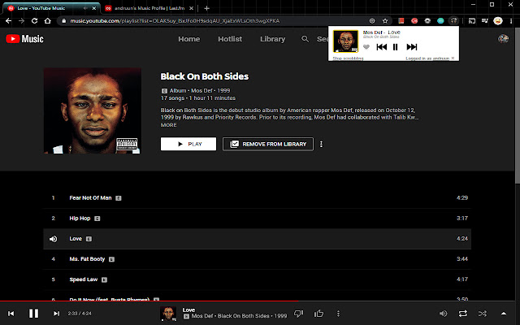520x325 pixels.
Task: Click the YouTube Music logo
Action: tap(25, 39)
